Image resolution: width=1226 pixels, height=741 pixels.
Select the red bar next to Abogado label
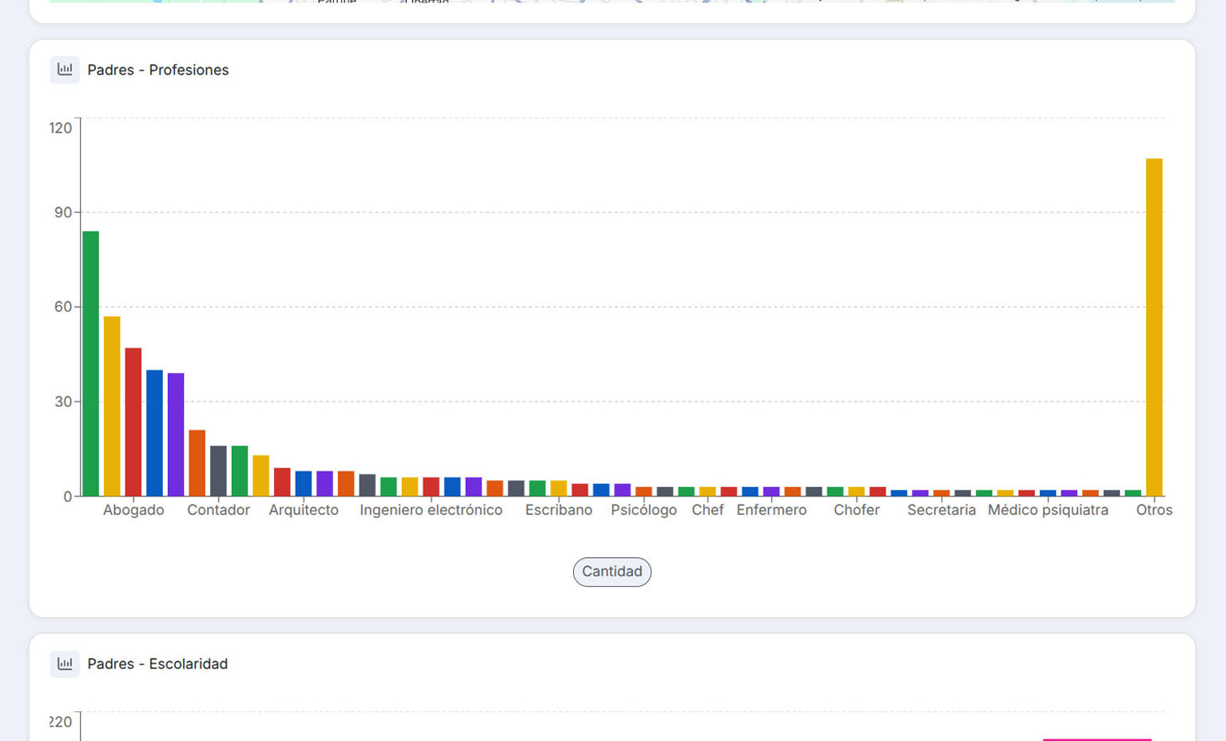tap(133, 422)
